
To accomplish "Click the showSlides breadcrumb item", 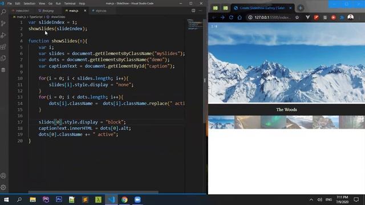I will 58,17.
